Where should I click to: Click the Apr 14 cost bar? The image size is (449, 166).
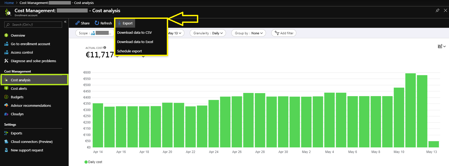coord(98,125)
